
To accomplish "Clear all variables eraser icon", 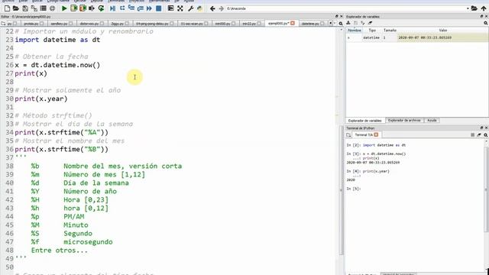I will (370, 23).
